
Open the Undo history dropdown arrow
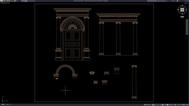[x=18, y=1]
